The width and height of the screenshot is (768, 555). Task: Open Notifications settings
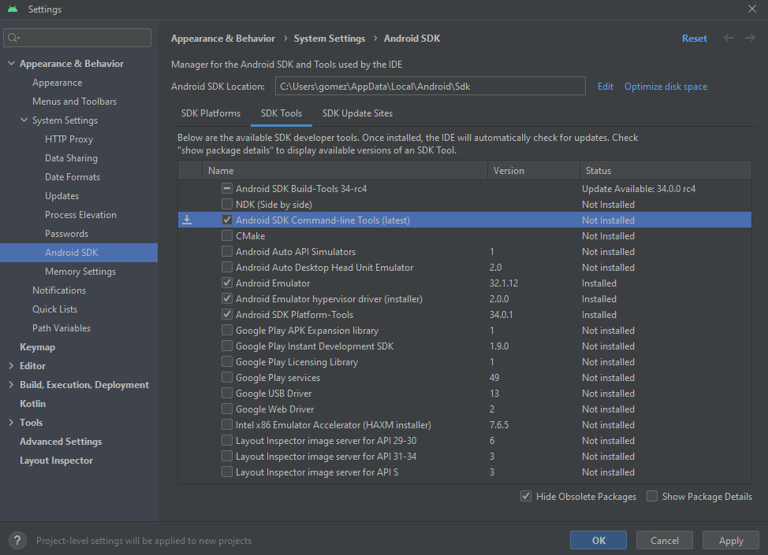[59, 290]
